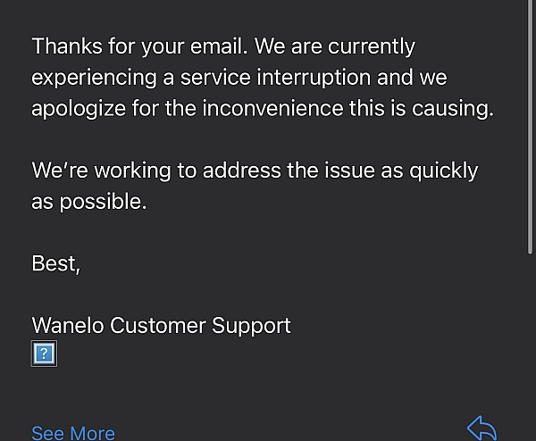
Task: Click the word 'apologize' in the message
Action: coord(79,109)
